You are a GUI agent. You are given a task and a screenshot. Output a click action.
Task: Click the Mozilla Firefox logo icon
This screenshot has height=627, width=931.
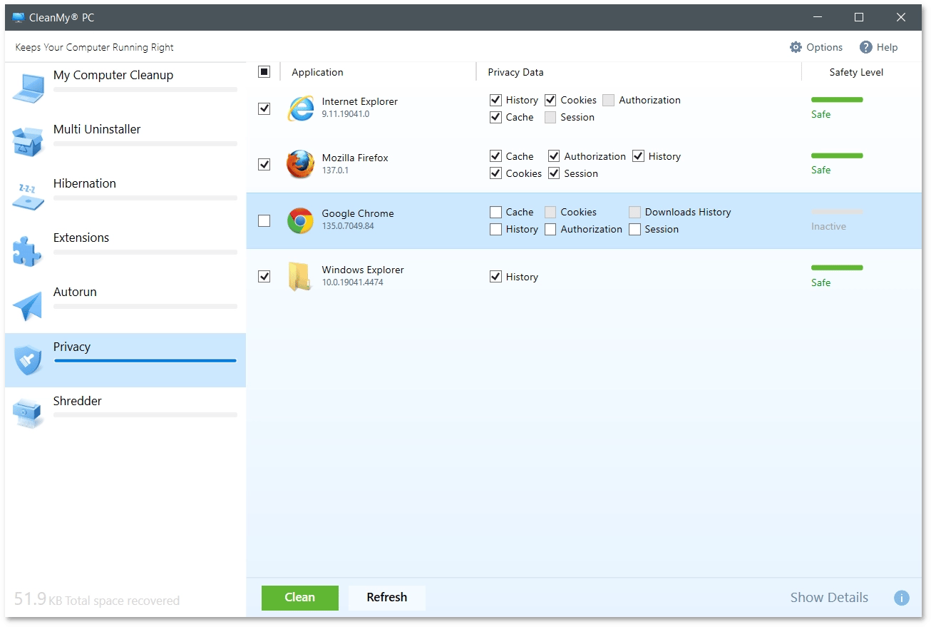click(x=300, y=164)
